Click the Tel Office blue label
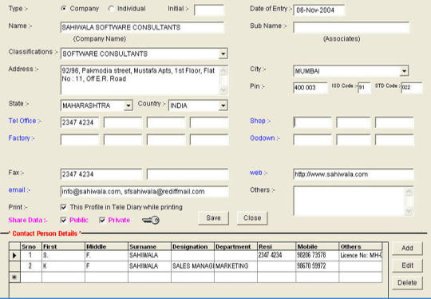This screenshot has height=299, width=431. [x=25, y=121]
